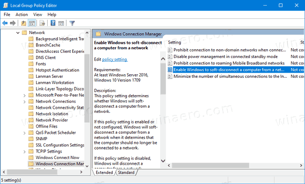The height and width of the screenshot is (184, 305).
Task: Click policy icon beside Prohibit connection to non-domain networks
Action: [170, 50]
